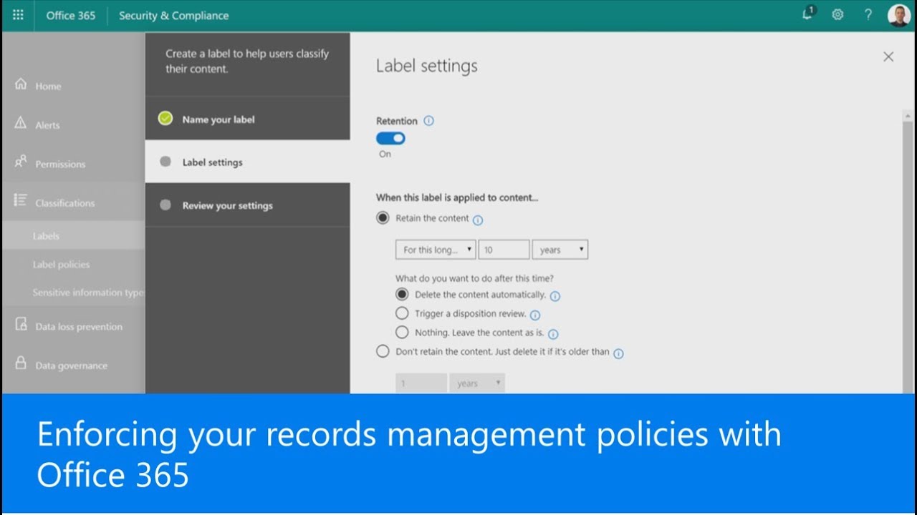Show info for Retain the content
Viewport: 917px width, 515px height.
point(478,220)
